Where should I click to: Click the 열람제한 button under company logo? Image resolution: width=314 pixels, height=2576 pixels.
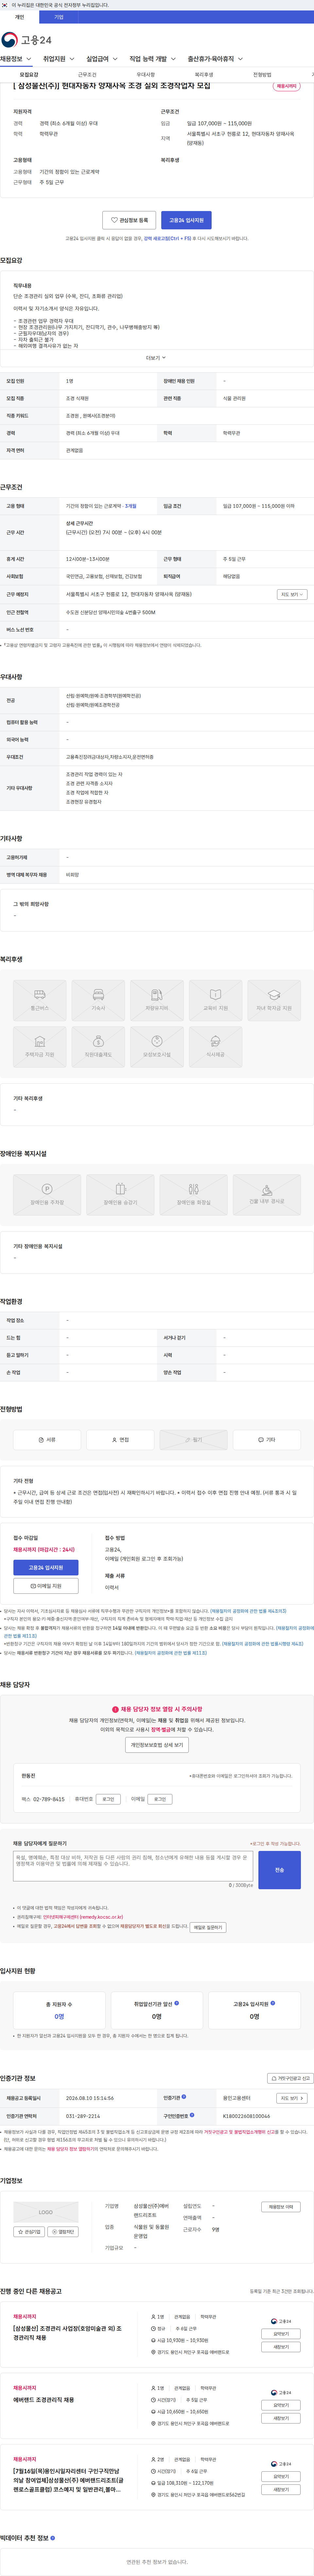[63, 2232]
